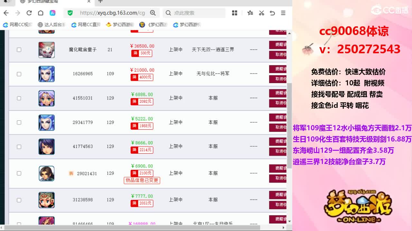Click the zoom magnifier in address bar
Screen dimensions: 412x231
pyautogui.click(x=153, y=13)
